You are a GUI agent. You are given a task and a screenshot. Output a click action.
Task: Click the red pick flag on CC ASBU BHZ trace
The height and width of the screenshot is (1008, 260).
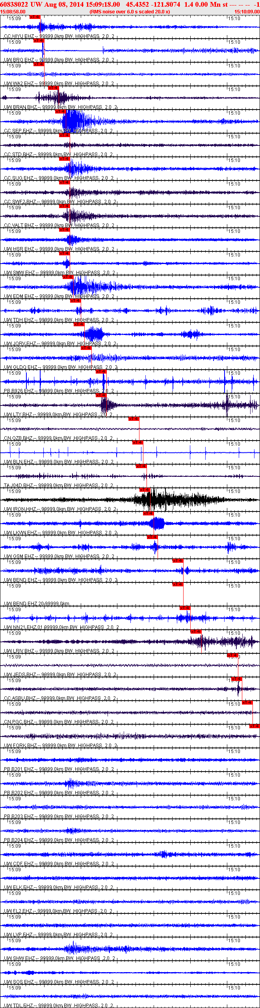236,679
